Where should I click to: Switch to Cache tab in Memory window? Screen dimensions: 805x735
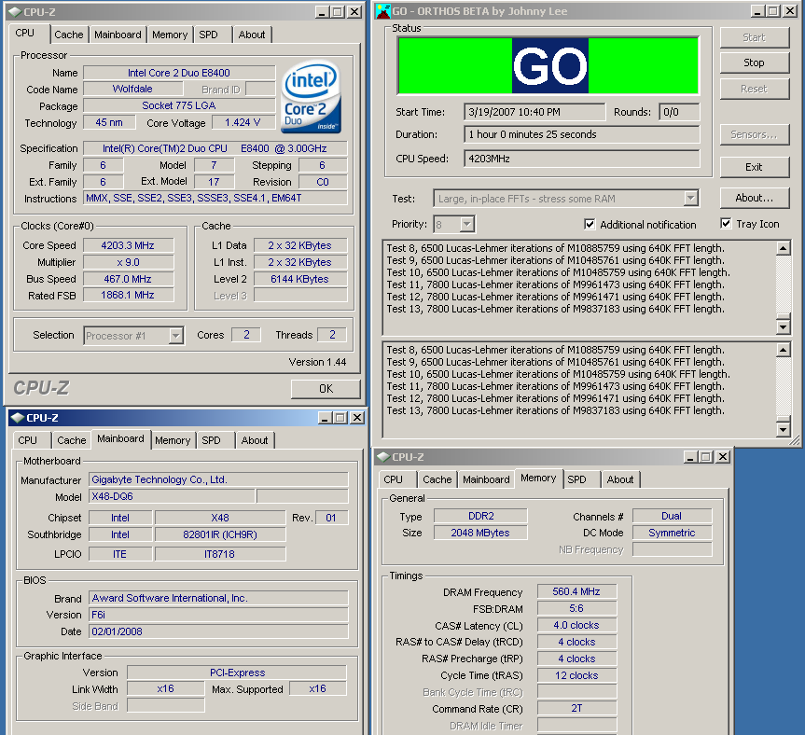click(x=437, y=479)
